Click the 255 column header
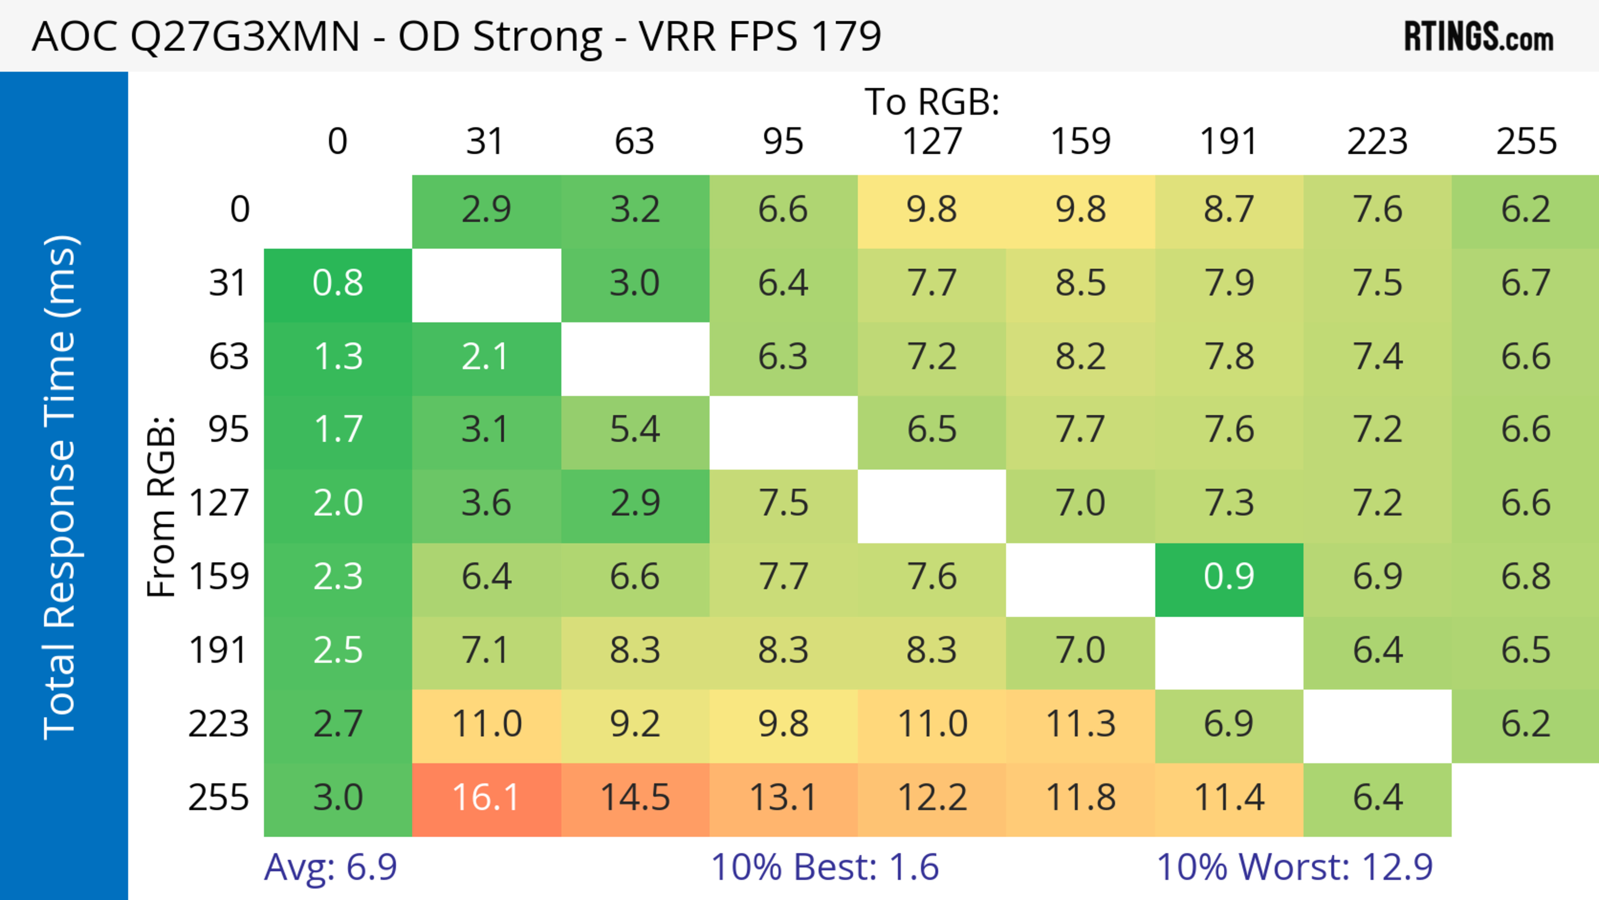Screen dimensions: 1599x900 point(1526,142)
